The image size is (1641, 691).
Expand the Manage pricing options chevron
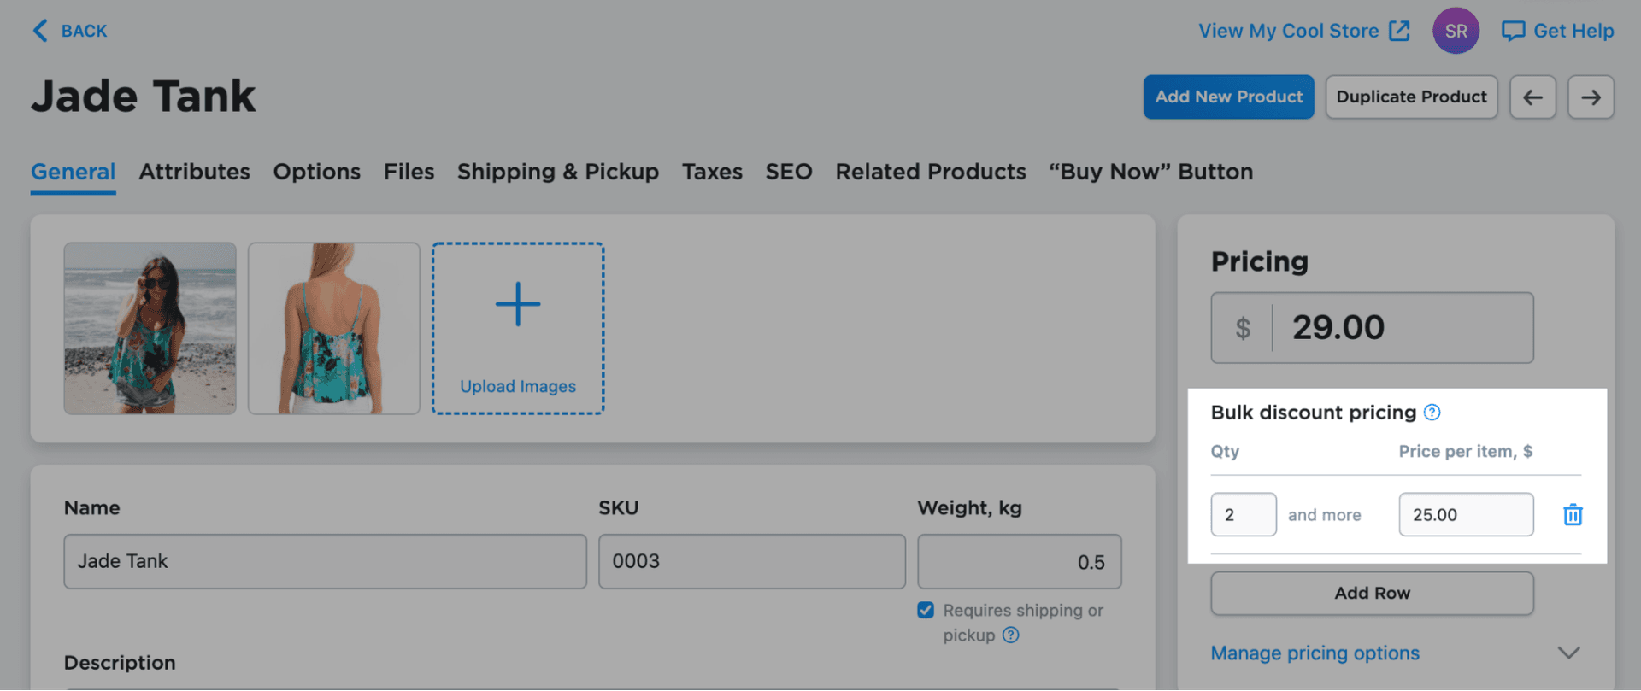pos(1568,653)
